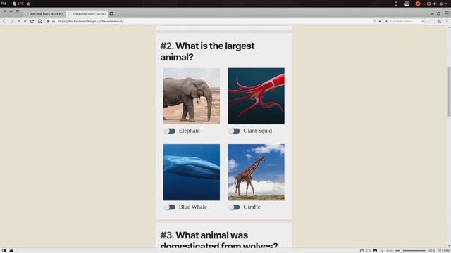Click the page vertical scrollbar thumb
Viewport: 451px width, 253px height.
click(449, 91)
